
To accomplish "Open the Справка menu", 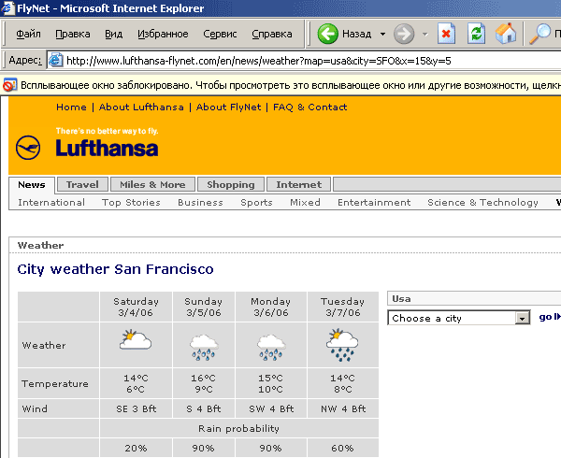I will pos(272,34).
